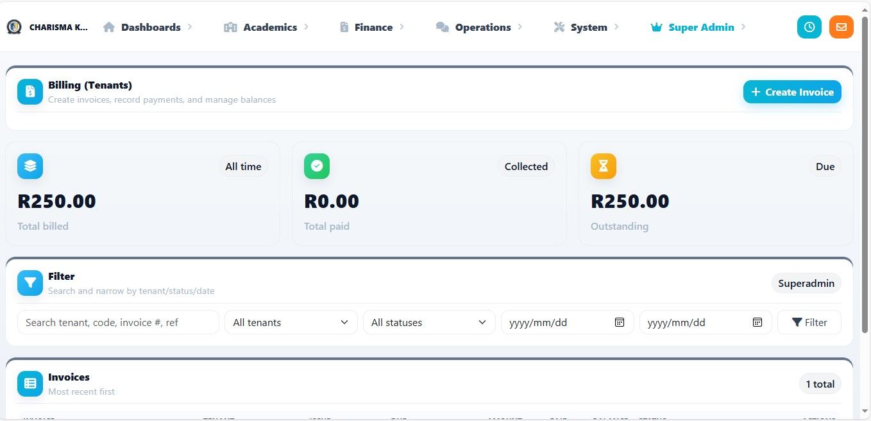Click the green Total paid checkmark icon
The width and height of the screenshot is (871, 421).
coord(317,166)
